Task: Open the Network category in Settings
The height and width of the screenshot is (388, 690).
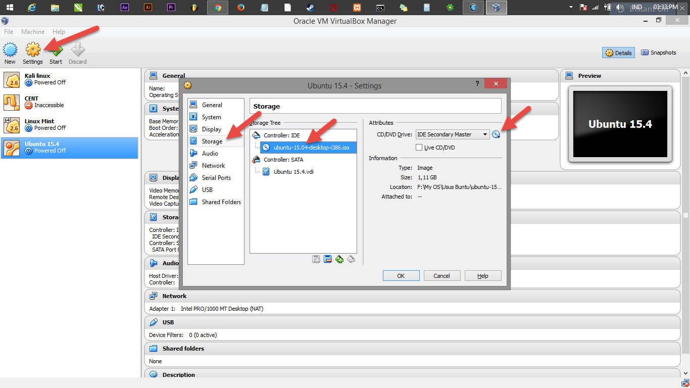Action: tap(216, 166)
